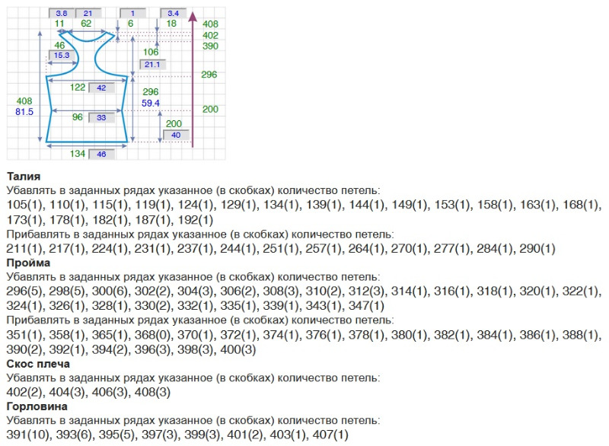
Task: Select the neck width field with value 21
Action: tap(88, 13)
